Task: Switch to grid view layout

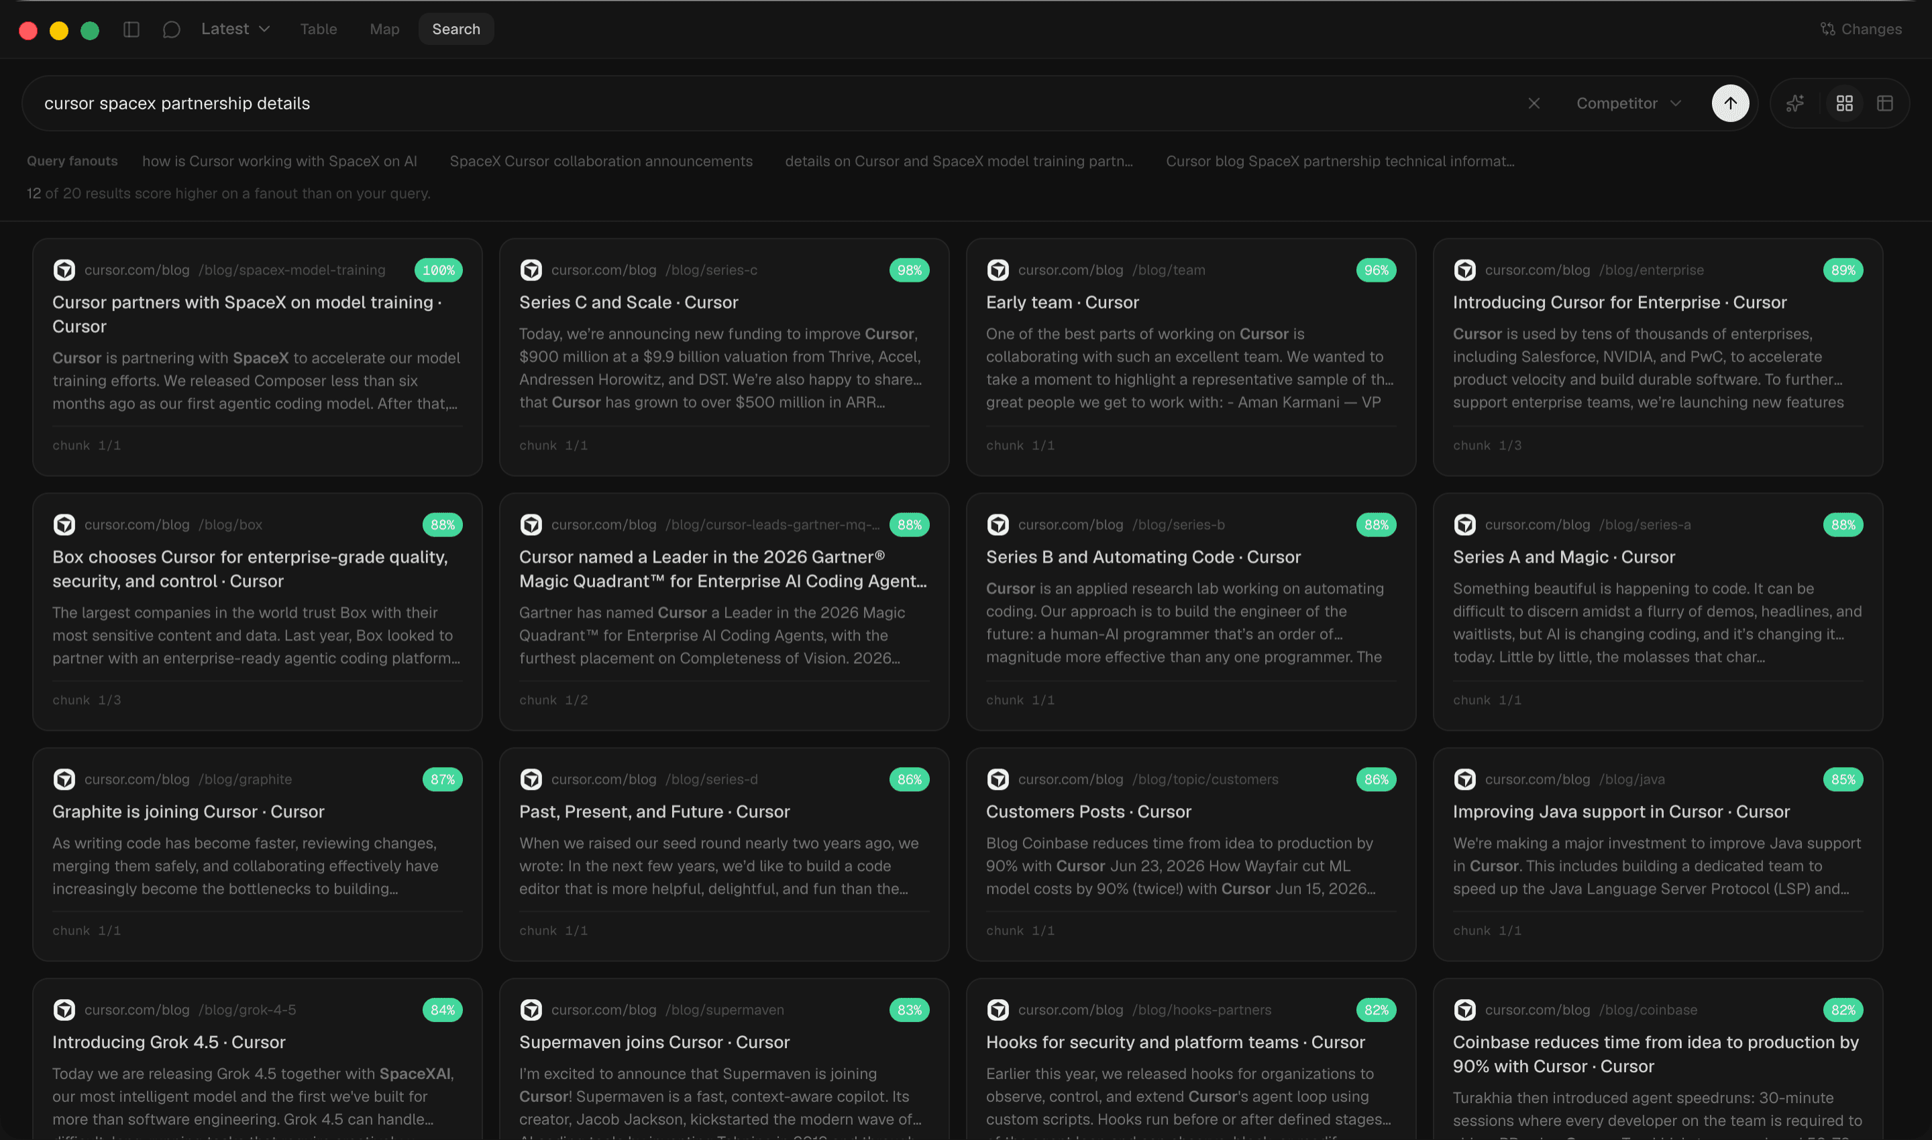Action: 1844,103
